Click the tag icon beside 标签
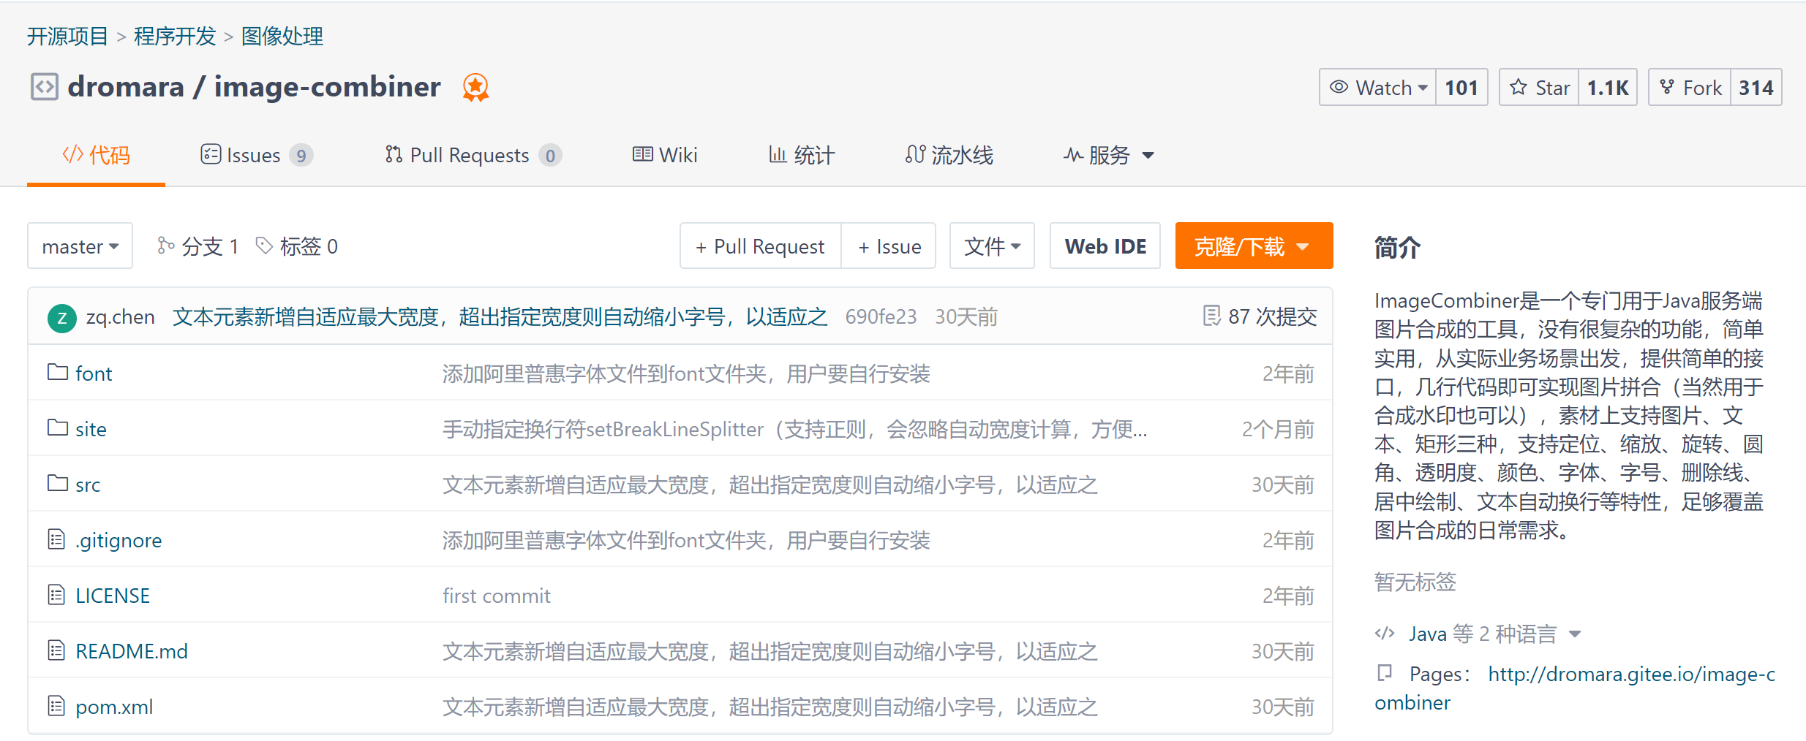The height and width of the screenshot is (741, 1806). tap(265, 246)
